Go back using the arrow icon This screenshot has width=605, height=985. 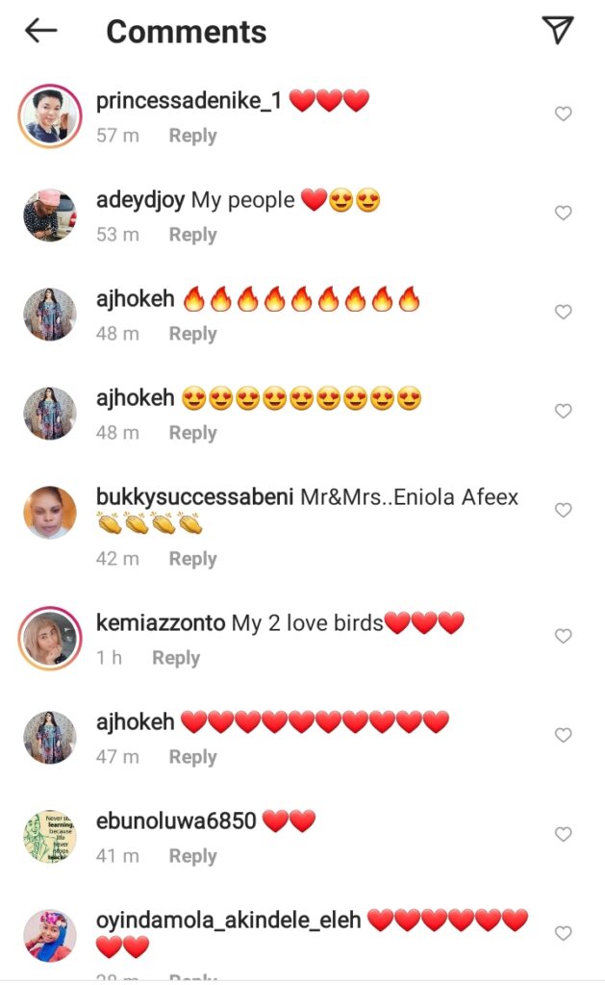coord(40,30)
